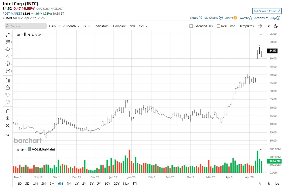
Task: Expand the trend line tool submenu arrow
Action: 12,35
